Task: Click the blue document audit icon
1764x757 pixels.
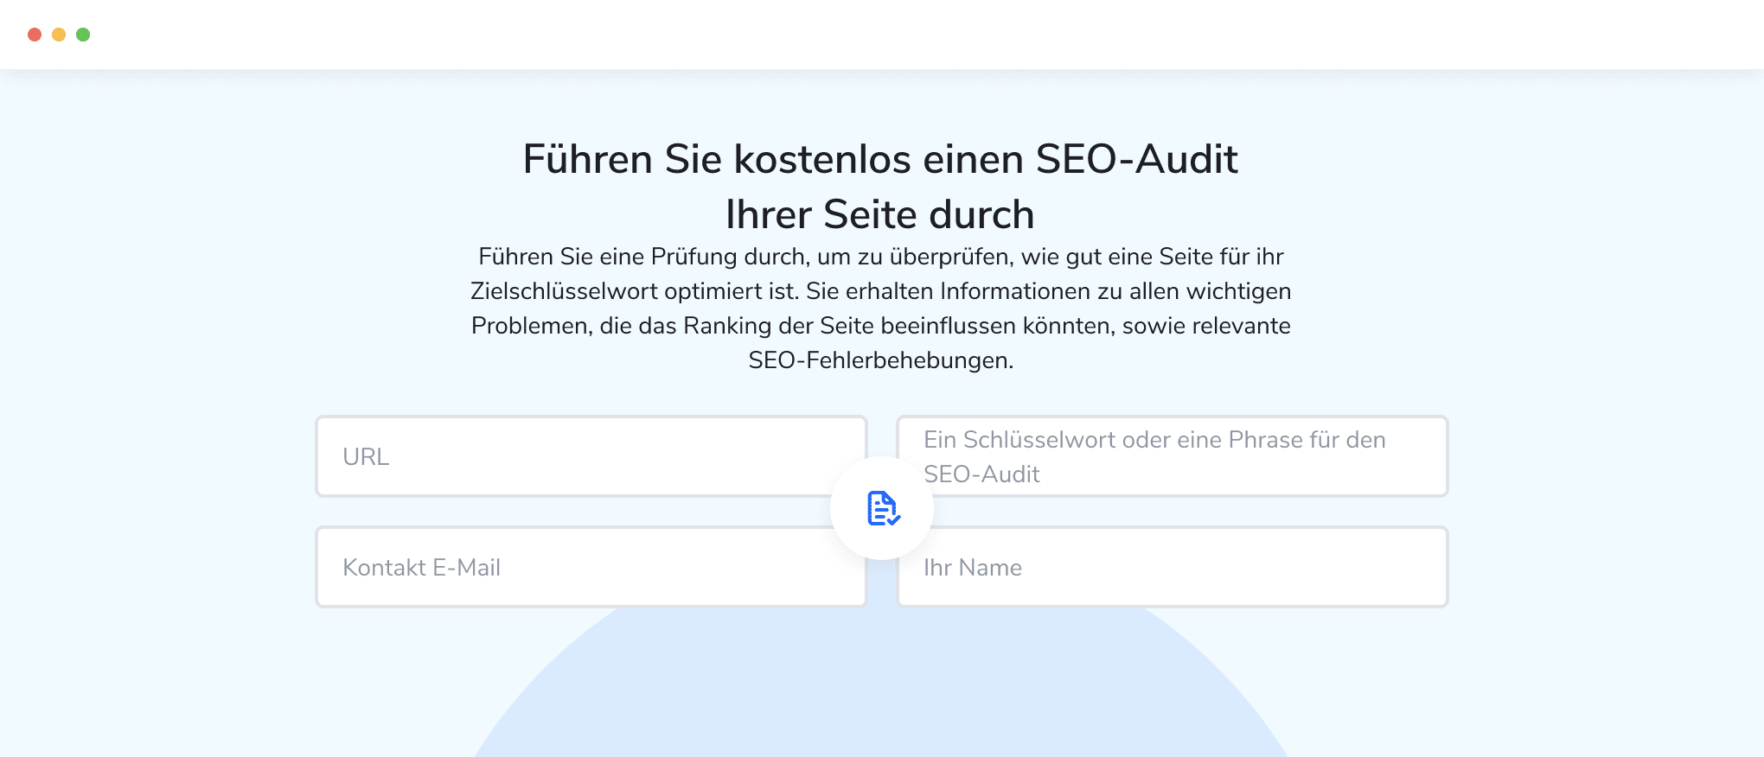Action: point(883,508)
